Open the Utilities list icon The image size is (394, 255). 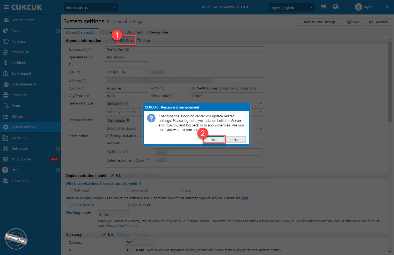(x=6, y=117)
